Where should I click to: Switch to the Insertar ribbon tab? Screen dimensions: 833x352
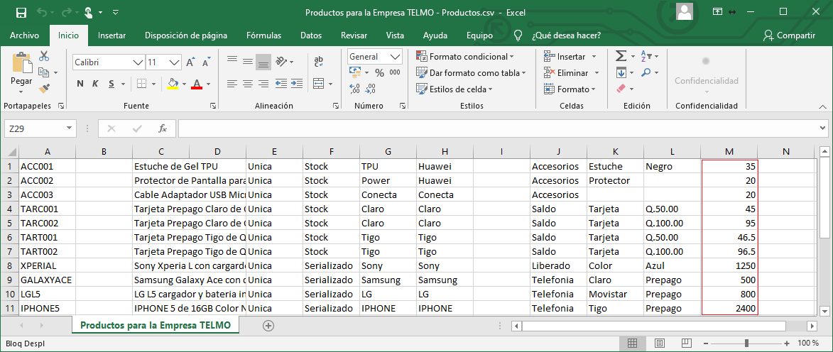pyautogui.click(x=111, y=35)
